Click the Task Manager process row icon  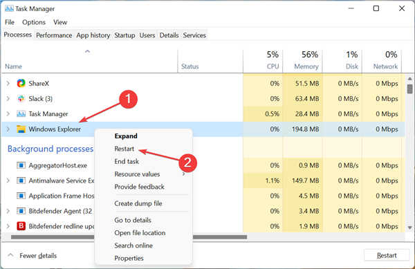click(x=21, y=114)
